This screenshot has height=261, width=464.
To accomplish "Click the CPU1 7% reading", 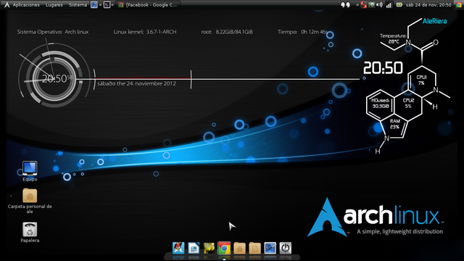I will (421, 80).
